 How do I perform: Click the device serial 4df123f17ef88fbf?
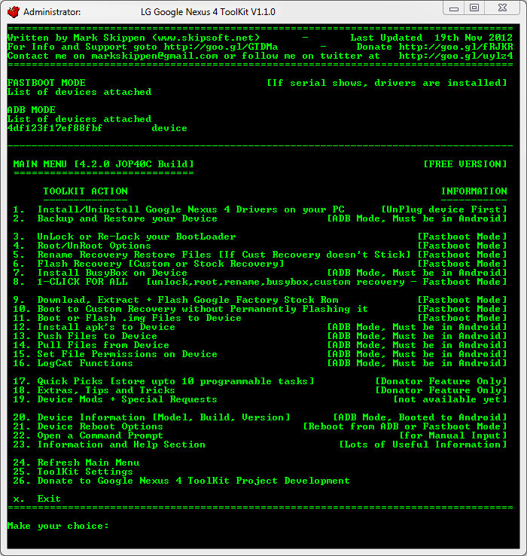pos(54,128)
